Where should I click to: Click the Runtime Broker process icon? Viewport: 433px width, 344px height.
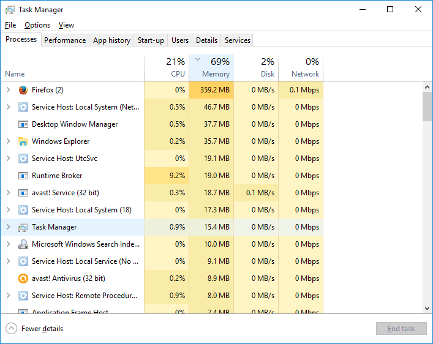pyautogui.click(x=23, y=176)
